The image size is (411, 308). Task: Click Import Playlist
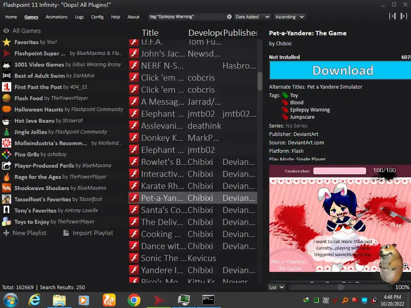pos(88,233)
